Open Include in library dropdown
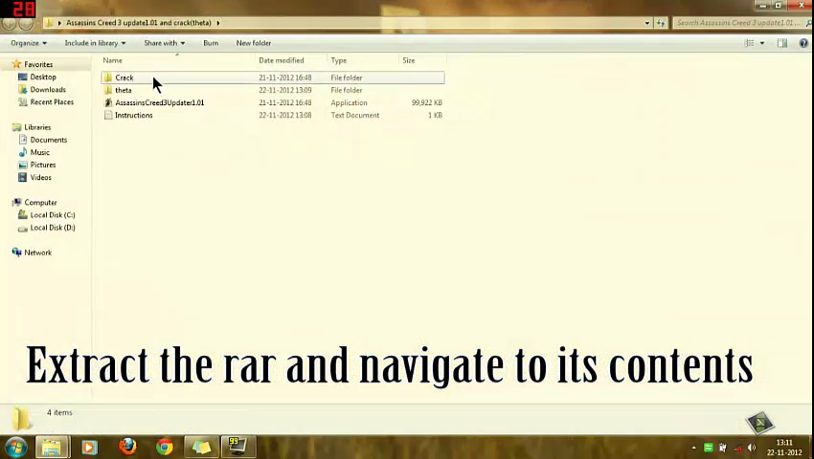This screenshot has height=459, width=814. (95, 43)
